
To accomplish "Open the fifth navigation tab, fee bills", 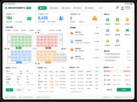I will tap(89, 8).
